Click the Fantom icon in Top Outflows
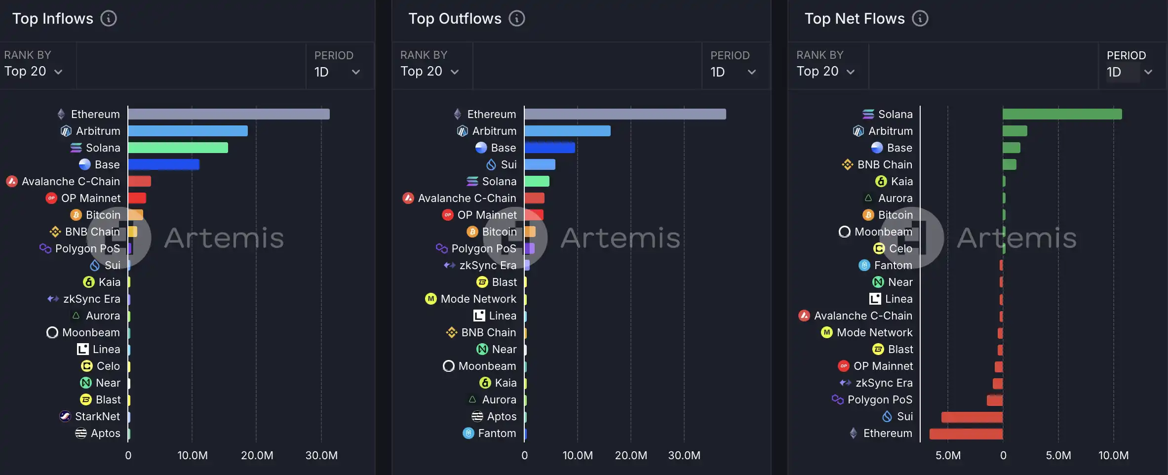This screenshot has width=1168, height=475. [x=468, y=433]
